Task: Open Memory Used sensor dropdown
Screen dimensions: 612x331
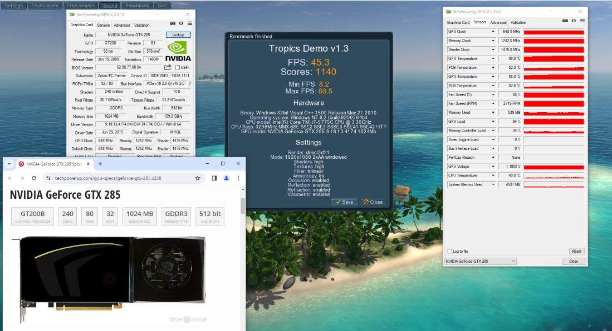Action: point(493,113)
